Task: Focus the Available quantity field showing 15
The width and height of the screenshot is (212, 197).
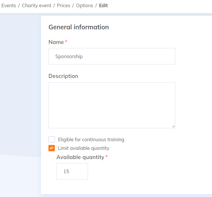Action: 72,171
